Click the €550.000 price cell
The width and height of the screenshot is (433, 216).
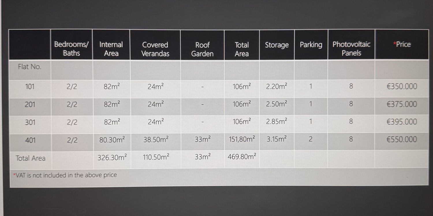click(402, 139)
